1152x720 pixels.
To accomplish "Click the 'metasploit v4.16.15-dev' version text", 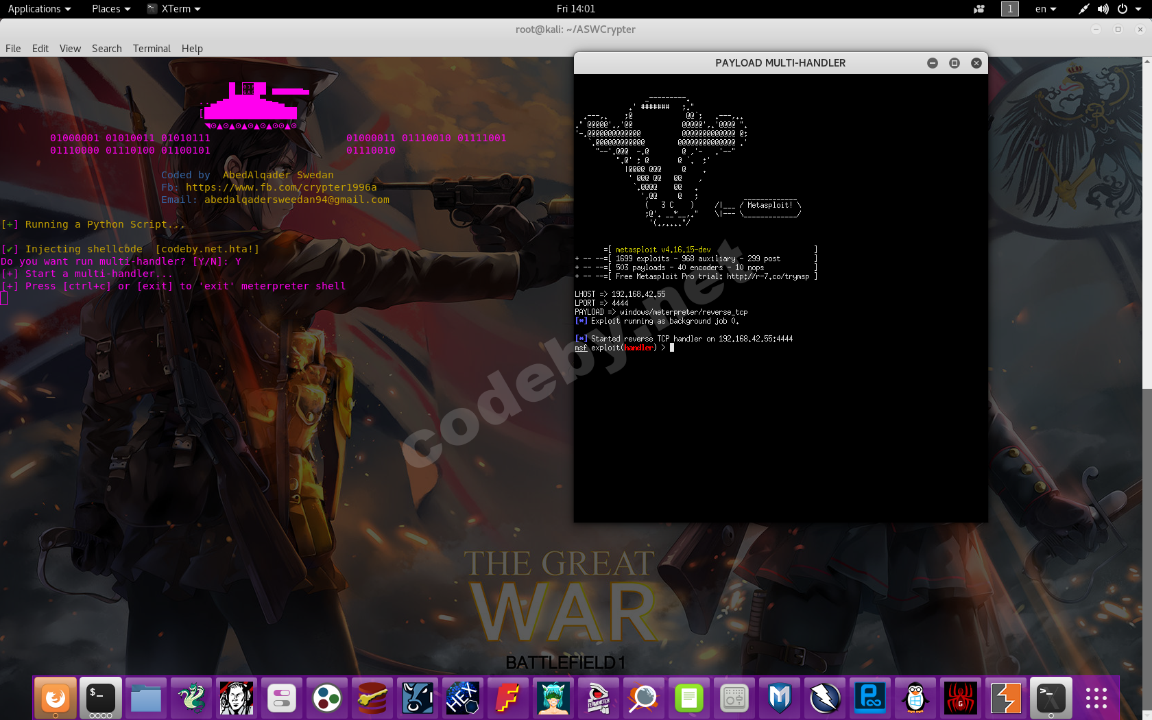I will [x=663, y=250].
